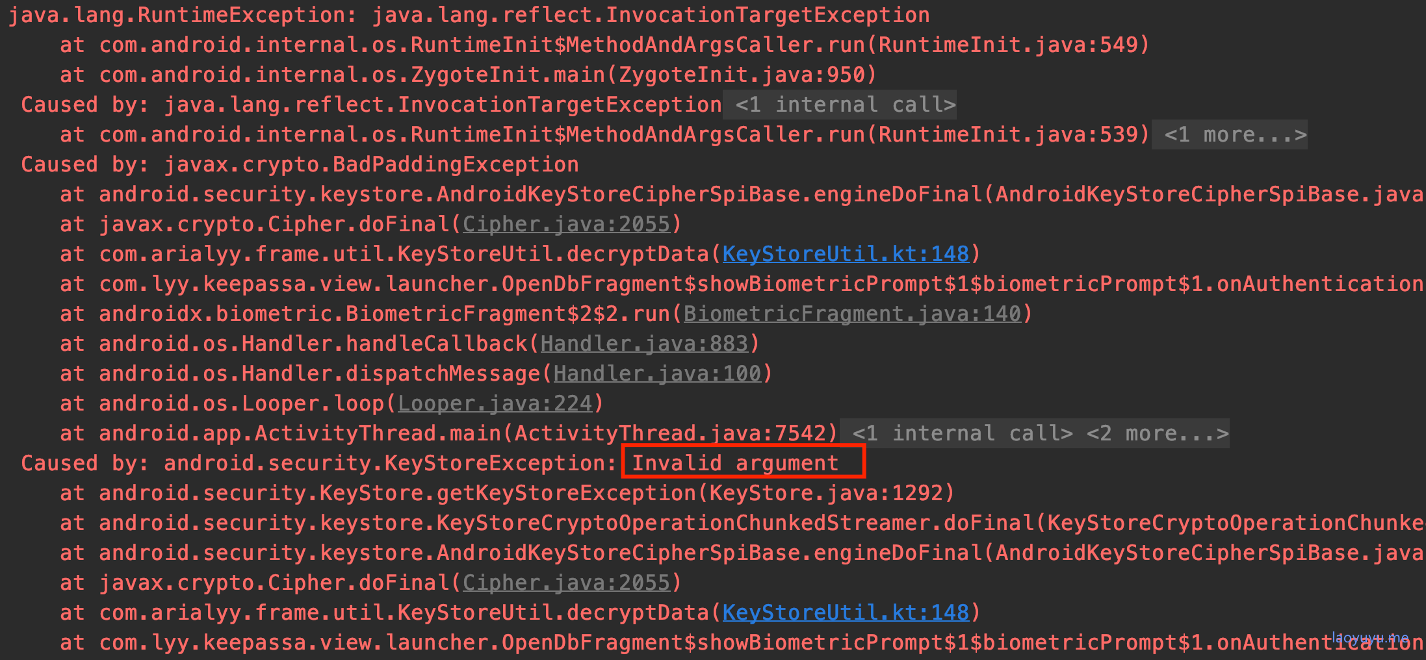
Task: Click 'Caused by: javax.crypto.BadPaddingException' text
Action: pyautogui.click(x=300, y=164)
